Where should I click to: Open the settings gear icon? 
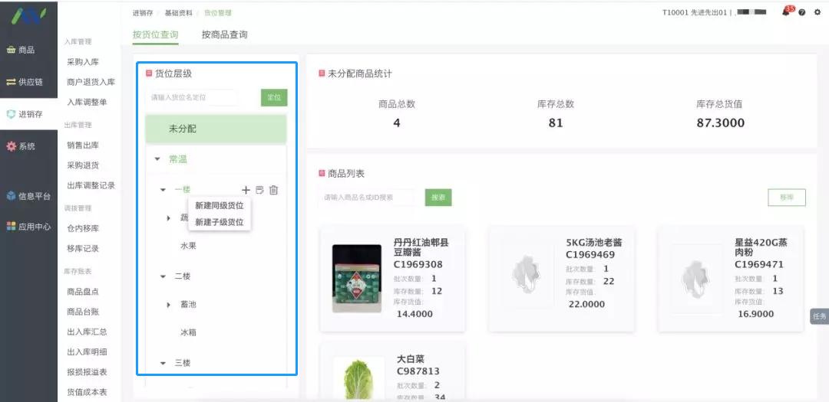817,13
